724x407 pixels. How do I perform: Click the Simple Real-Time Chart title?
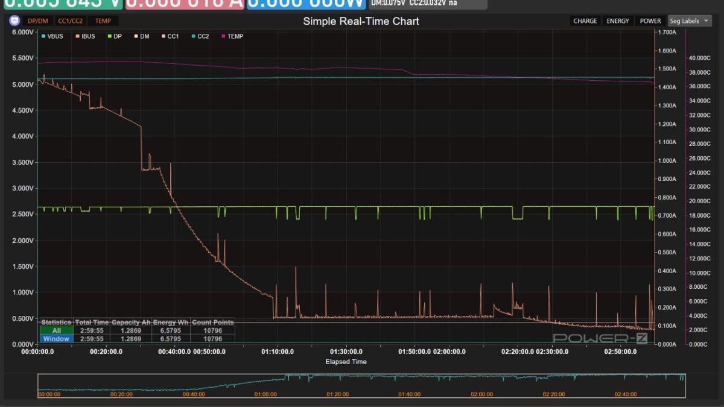click(x=361, y=21)
